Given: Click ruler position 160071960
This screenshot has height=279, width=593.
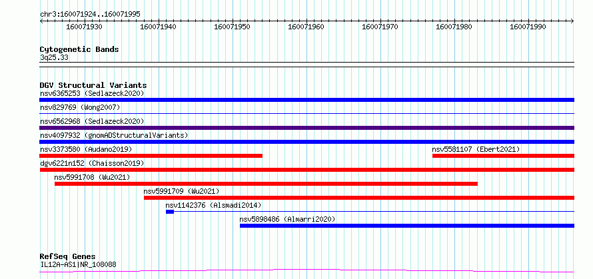Looking at the screenshot, I should [306, 27].
